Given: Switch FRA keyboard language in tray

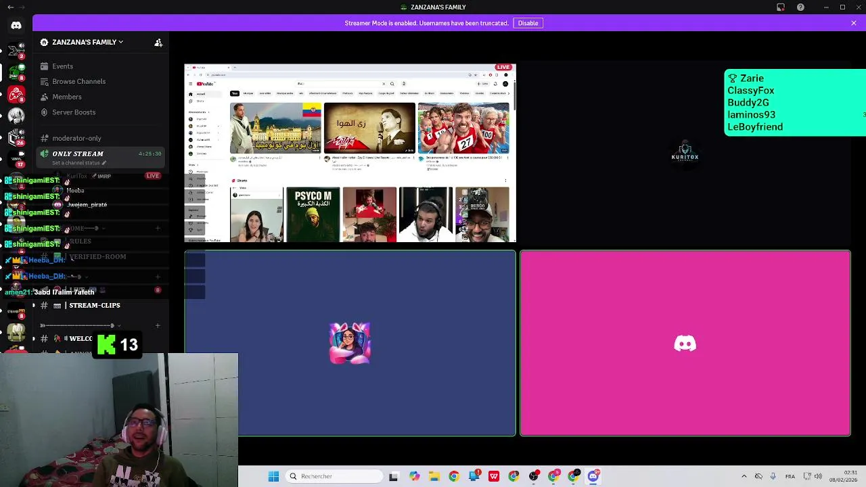Looking at the screenshot, I should [x=790, y=476].
